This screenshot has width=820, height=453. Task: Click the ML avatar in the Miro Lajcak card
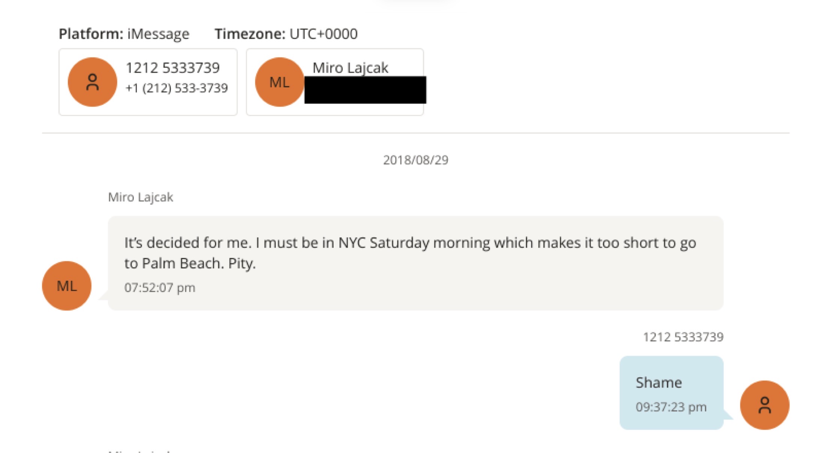coord(279,82)
